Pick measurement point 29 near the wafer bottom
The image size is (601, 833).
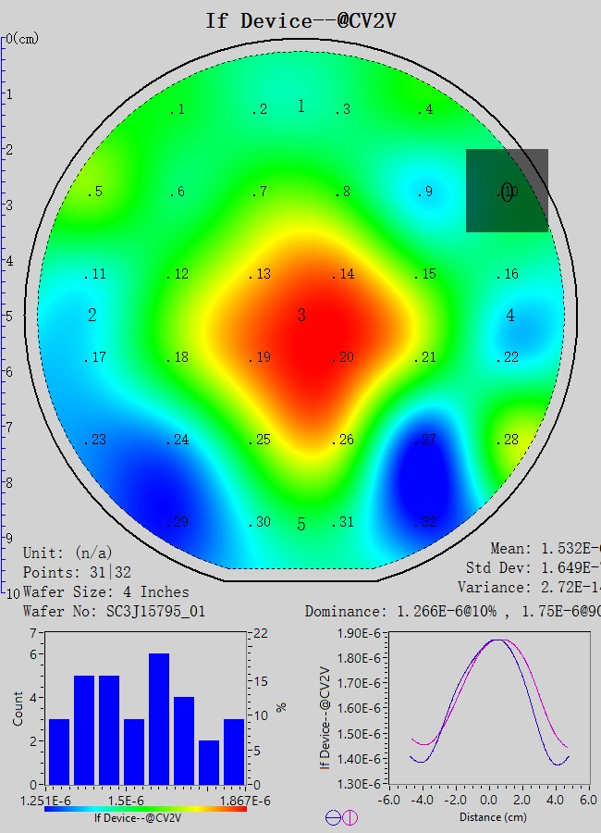tap(178, 523)
